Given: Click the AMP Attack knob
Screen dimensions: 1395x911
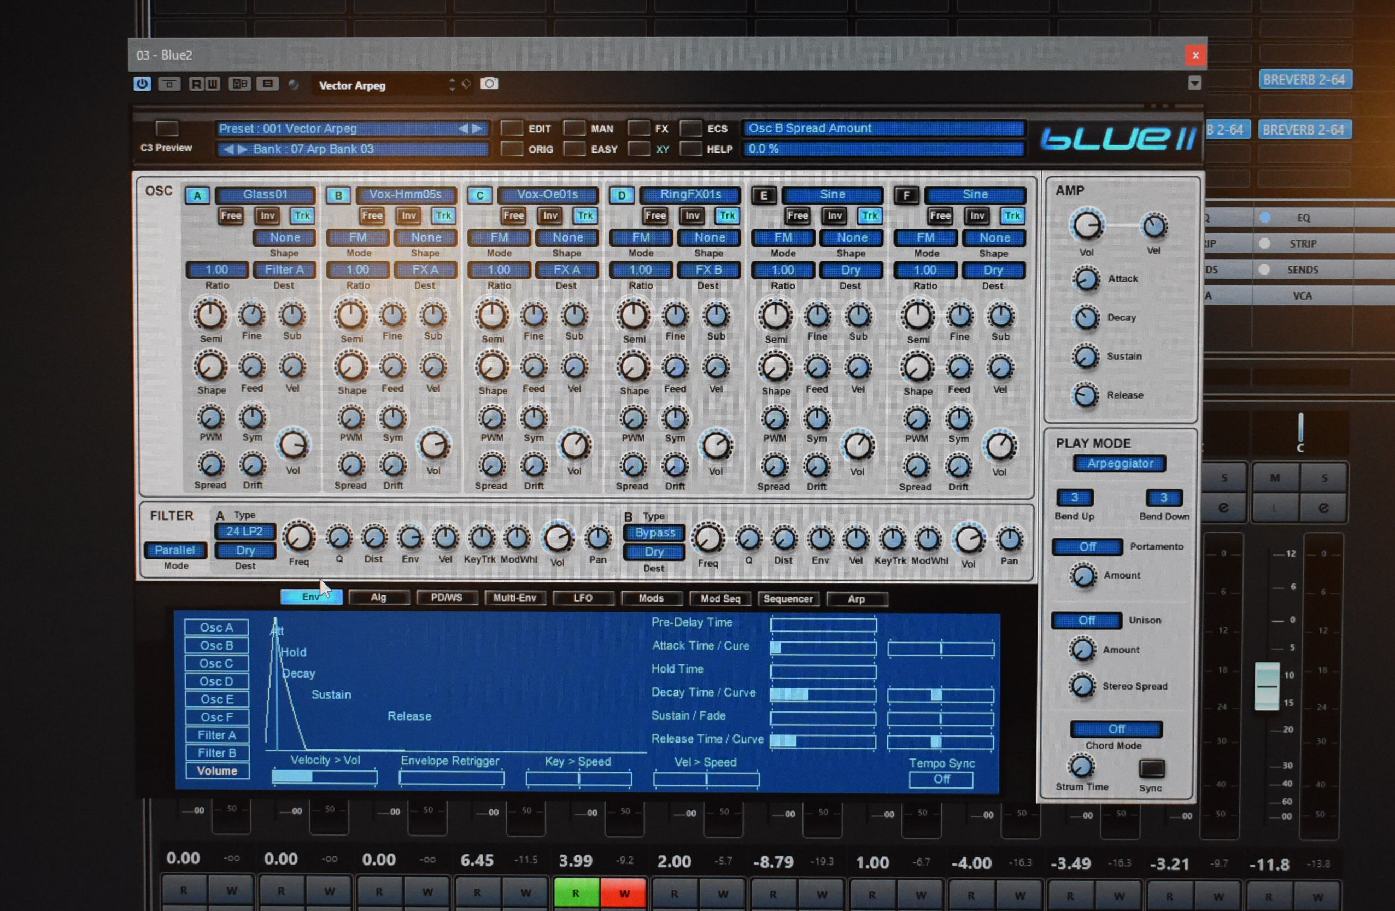Looking at the screenshot, I should tap(1086, 279).
